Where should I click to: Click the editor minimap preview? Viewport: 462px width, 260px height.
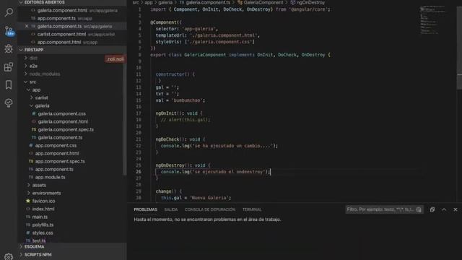pyautogui.click(x=433, y=20)
